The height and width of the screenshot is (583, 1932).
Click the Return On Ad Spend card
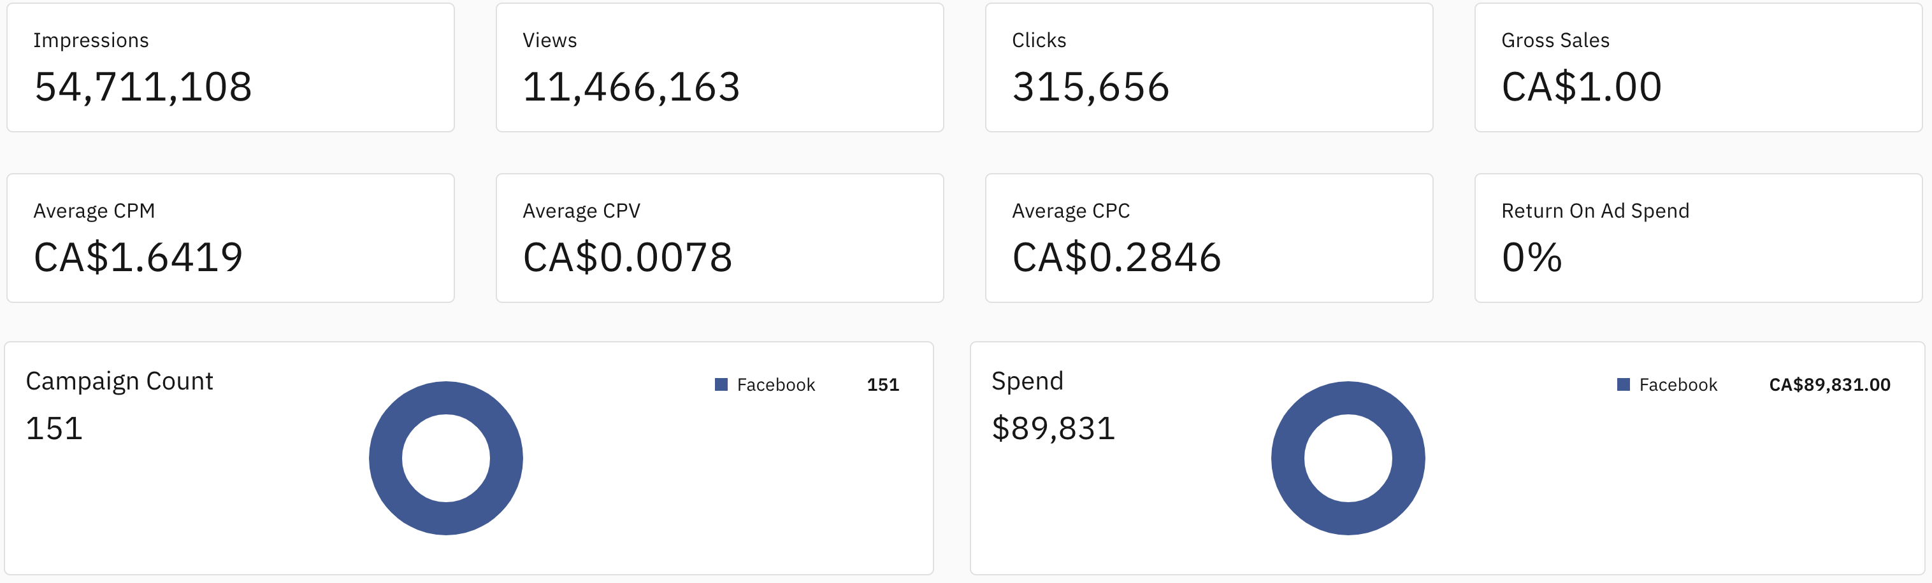click(1698, 238)
